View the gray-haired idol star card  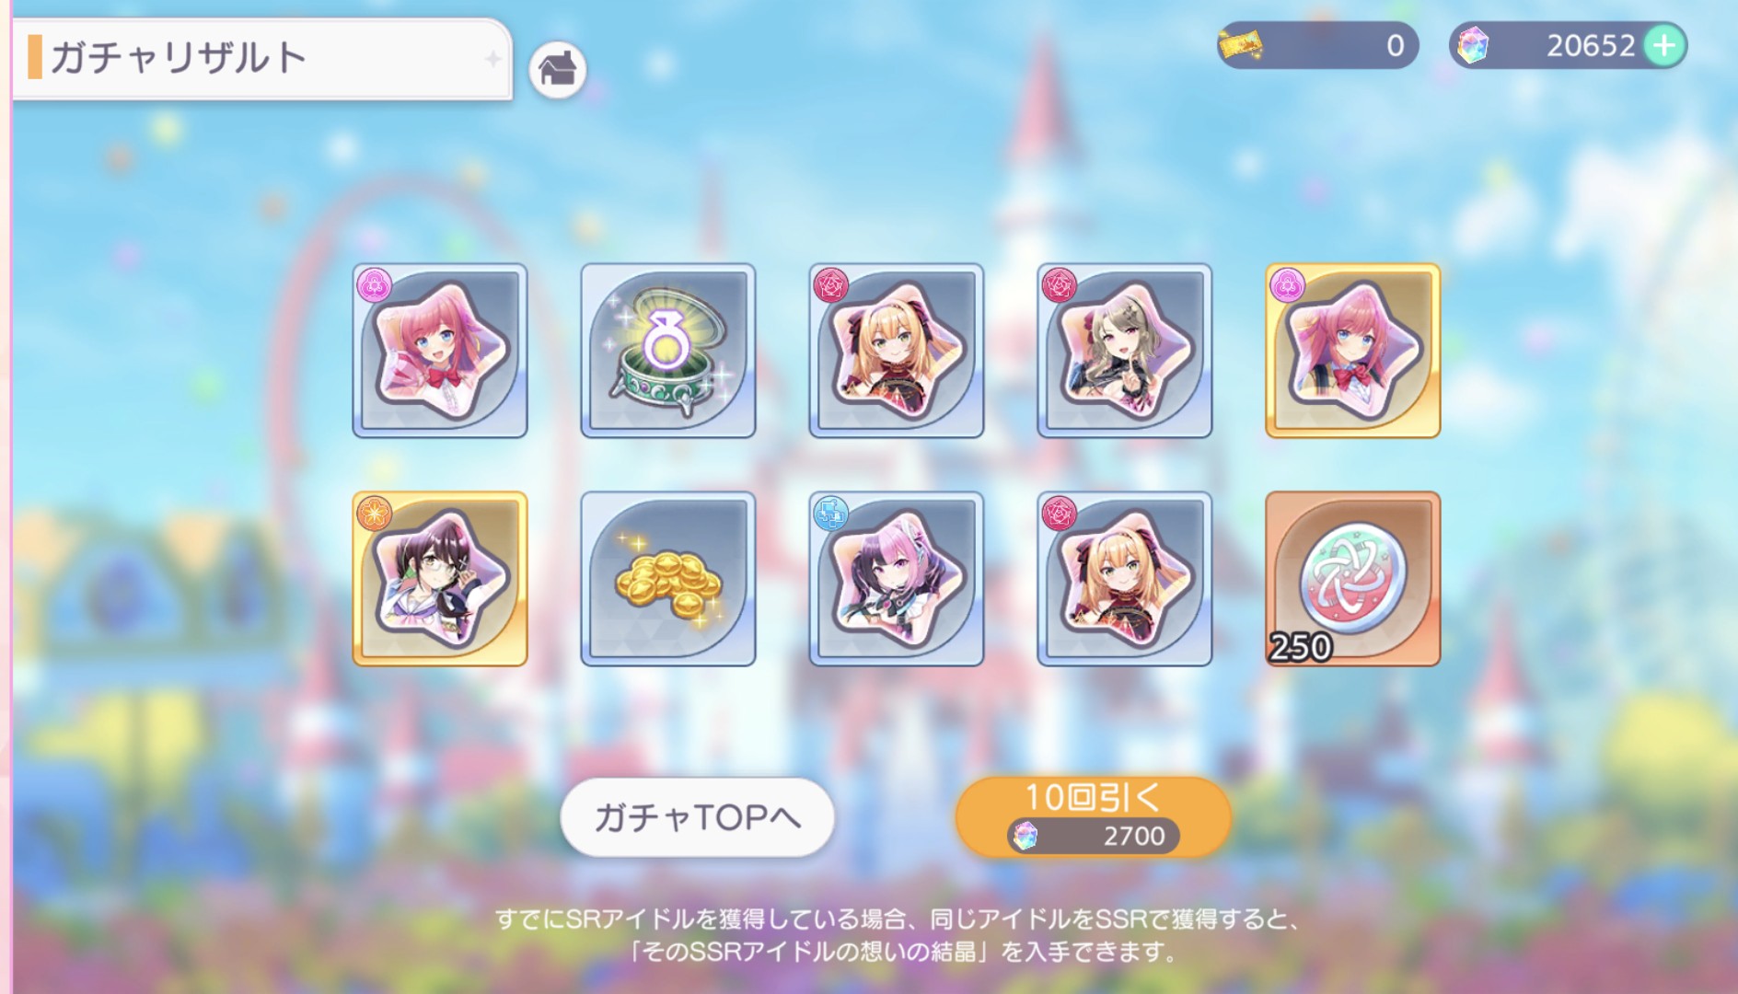click(1125, 351)
